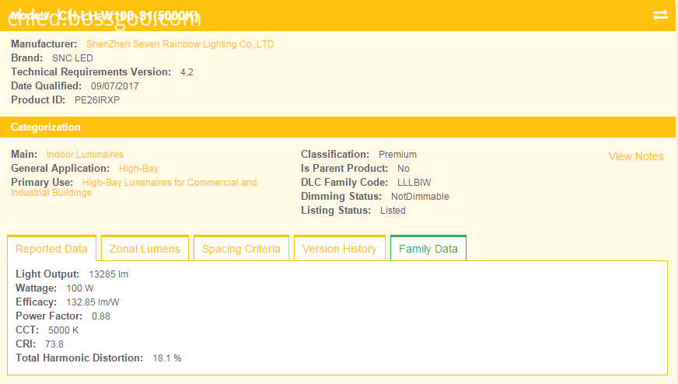678x384 pixels.
Task: Open the Zonal Lumens tab
Action: (145, 249)
